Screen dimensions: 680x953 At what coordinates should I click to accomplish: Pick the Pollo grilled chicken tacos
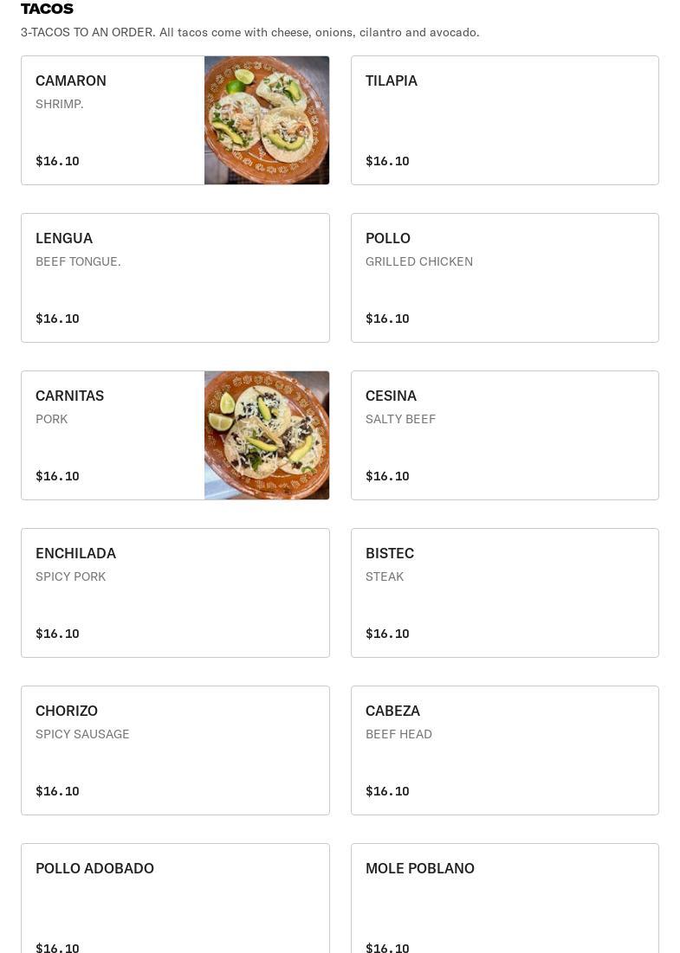[505, 278]
